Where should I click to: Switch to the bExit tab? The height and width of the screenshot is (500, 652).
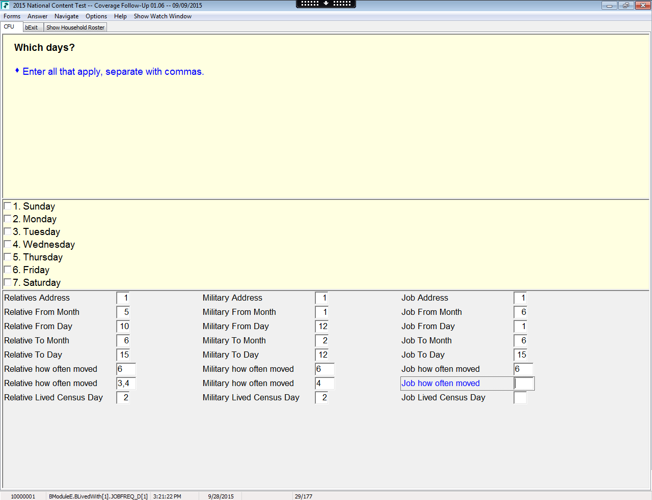pyautogui.click(x=32, y=27)
